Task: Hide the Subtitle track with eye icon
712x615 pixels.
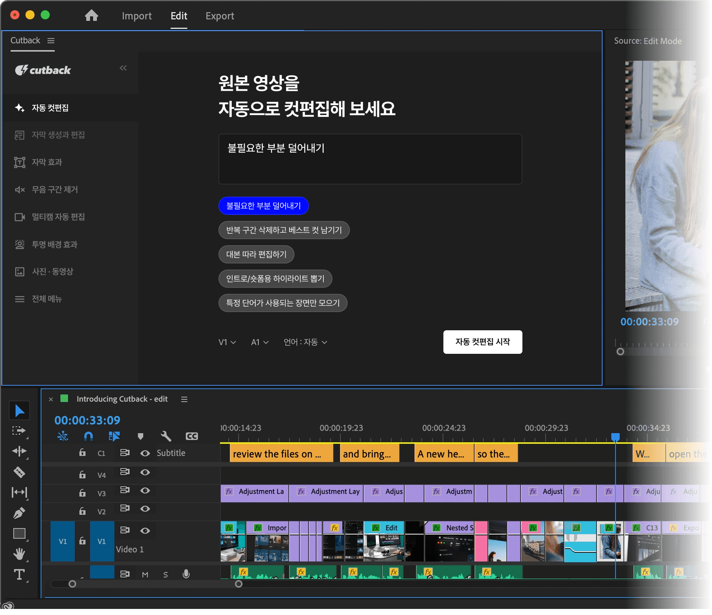Action: 145,453
